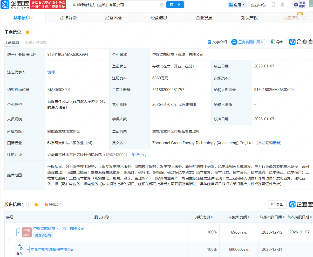Open 工商官网快照 official snapshot
The width and height of the screenshot is (313, 257).
[x=248, y=42]
